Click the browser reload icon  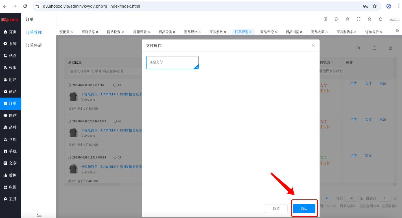coord(25,6)
